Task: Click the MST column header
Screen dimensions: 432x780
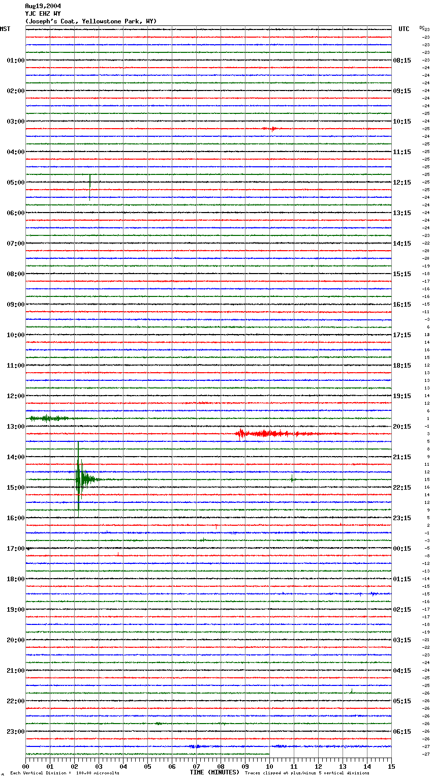Action: coord(5,29)
